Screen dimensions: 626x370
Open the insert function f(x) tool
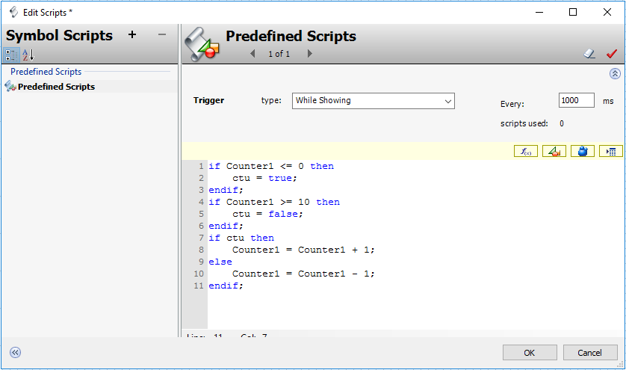click(525, 151)
